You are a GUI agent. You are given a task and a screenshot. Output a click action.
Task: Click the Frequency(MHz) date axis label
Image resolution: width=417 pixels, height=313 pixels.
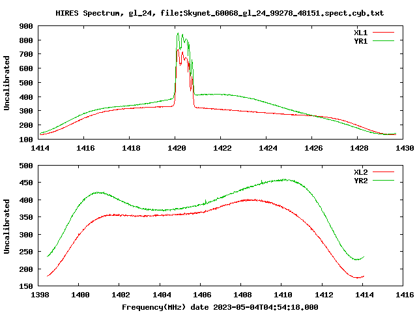pos(220,307)
